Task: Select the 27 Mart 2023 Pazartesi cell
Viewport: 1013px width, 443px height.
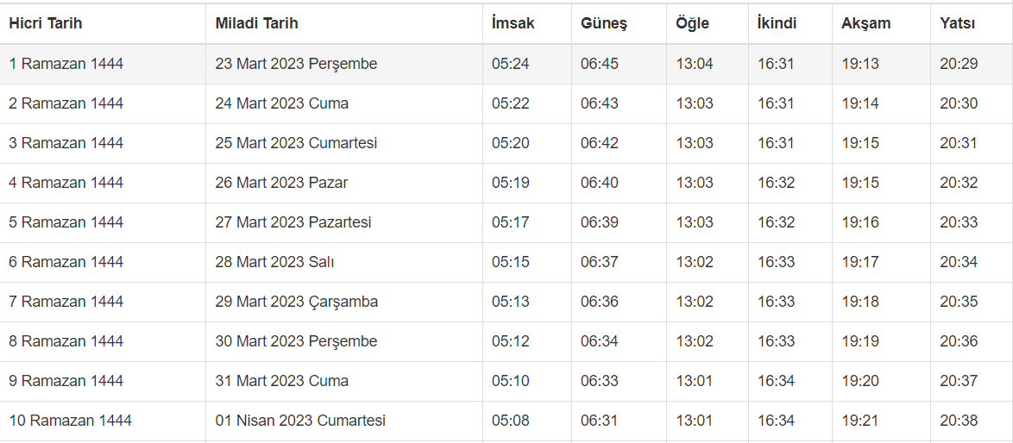Action: tap(293, 222)
